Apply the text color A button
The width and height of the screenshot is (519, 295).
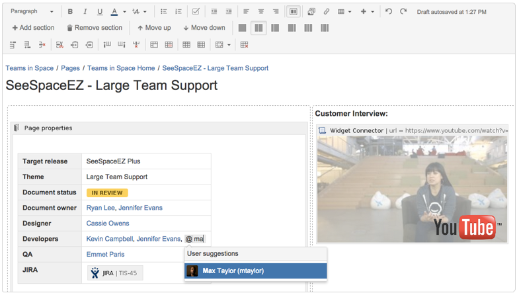(114, 12)
